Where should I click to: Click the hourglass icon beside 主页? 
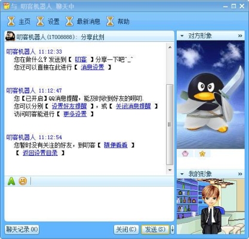pos(11,22)
